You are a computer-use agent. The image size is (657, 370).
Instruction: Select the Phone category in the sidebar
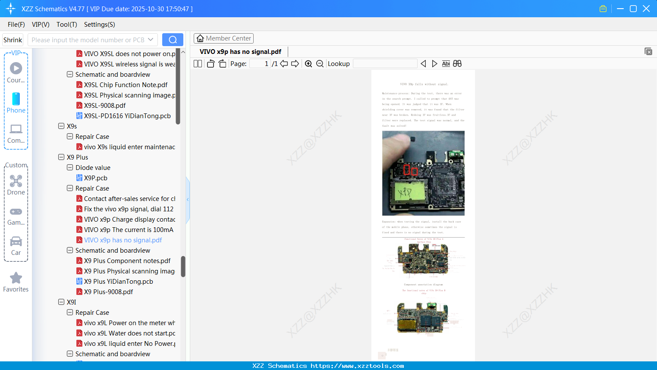[x=16, y=103]
